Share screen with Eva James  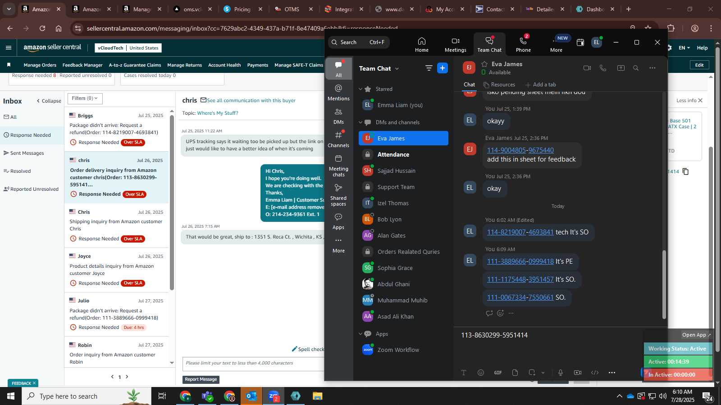[621, 68]
